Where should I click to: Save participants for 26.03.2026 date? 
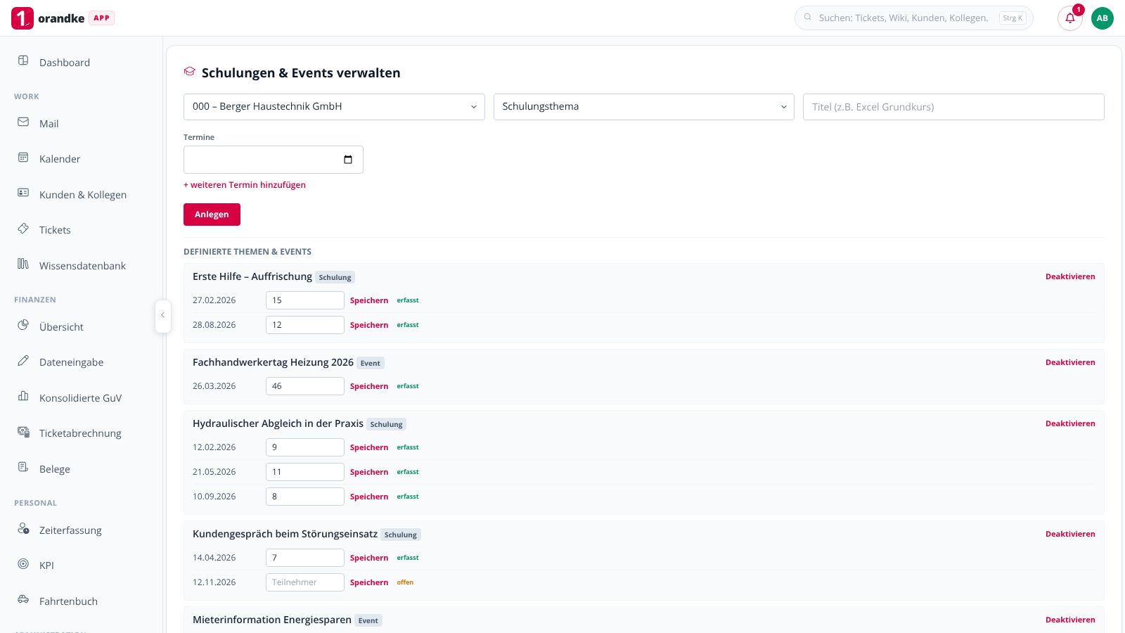click(369, 386)
